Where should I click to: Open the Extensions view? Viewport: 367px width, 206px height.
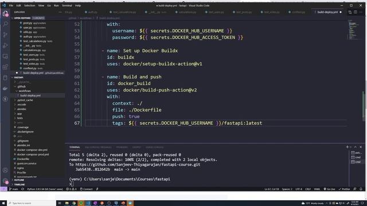5,67
